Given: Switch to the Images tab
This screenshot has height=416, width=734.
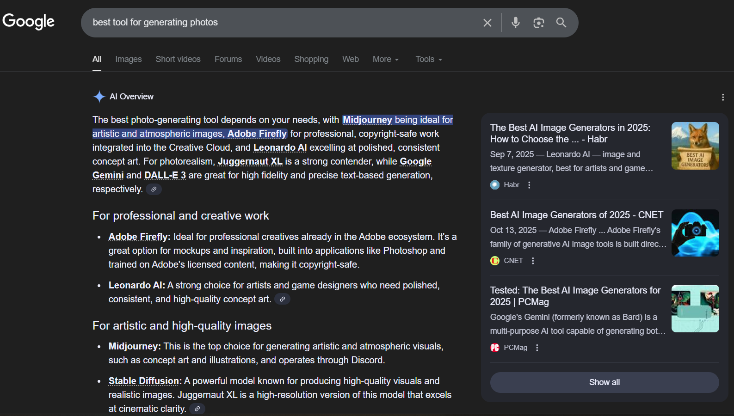Looking at the screenshot, I should [x=129, y=59].
